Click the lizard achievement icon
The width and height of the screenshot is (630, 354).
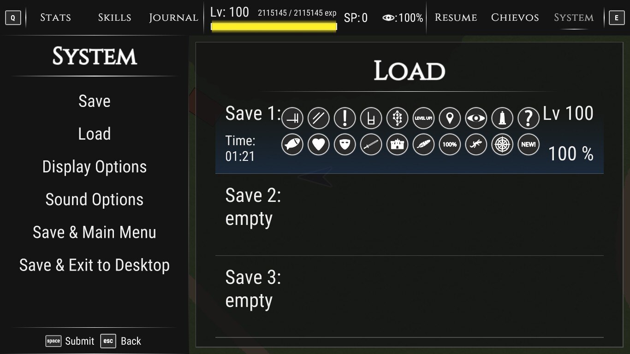click(x=476, y=145)
